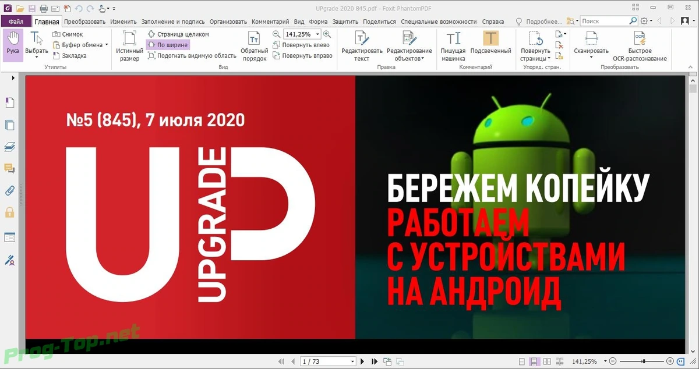The image size is (699, 369).
Task: Switch to the Главная tab
Action: pyautogui.click(x=47, y=22)
